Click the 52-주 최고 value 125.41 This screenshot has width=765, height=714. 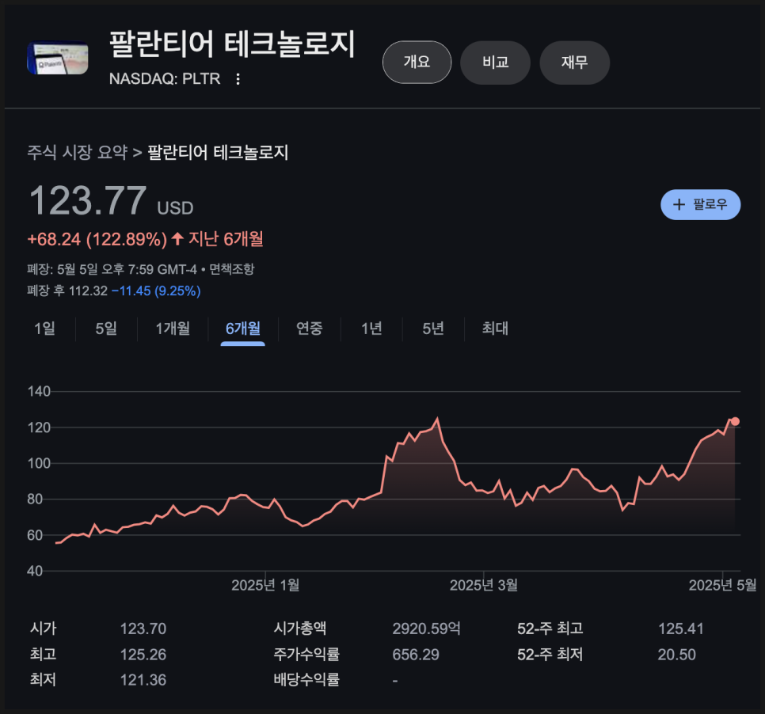coord(680,629)
